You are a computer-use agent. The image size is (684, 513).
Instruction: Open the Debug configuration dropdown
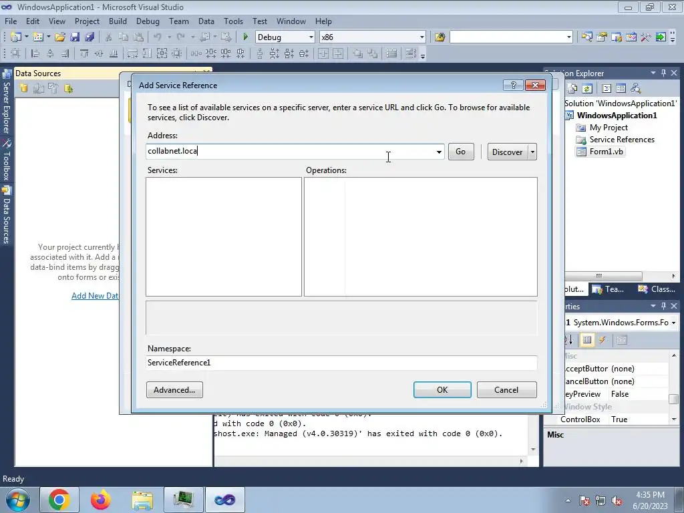click(x=311, y=37)
